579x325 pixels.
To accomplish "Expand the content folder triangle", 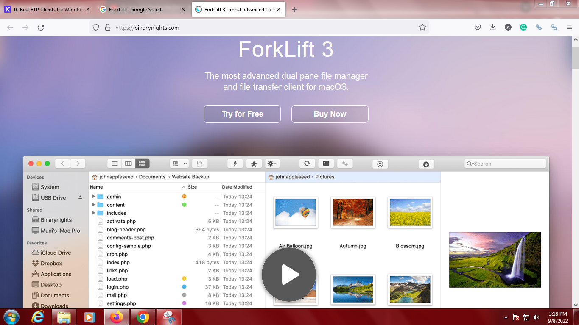I will (x=94, y=205).
